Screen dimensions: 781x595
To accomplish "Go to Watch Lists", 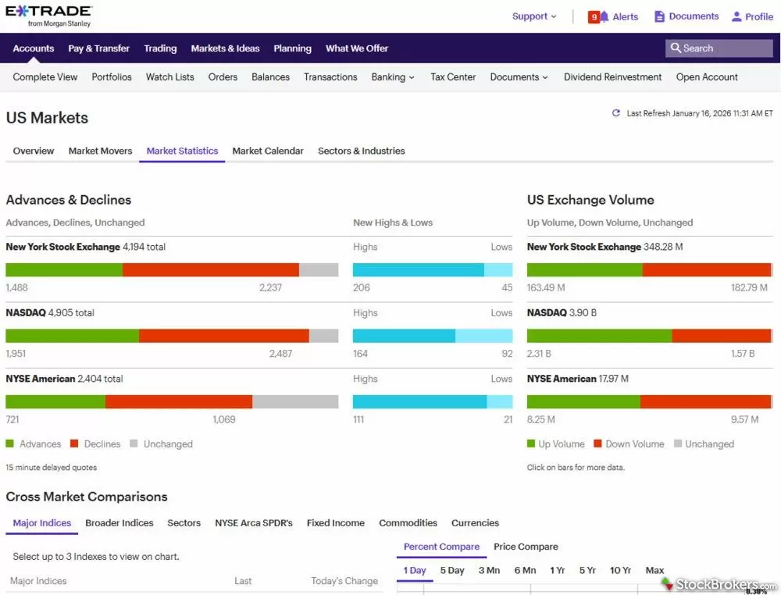I will [169, 77].
